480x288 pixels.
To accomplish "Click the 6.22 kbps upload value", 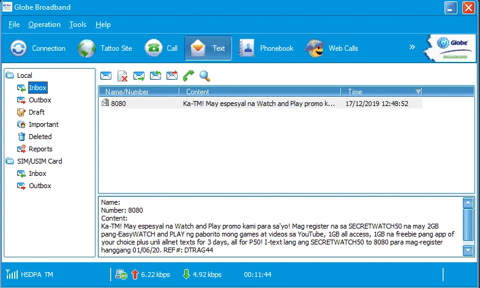I will 156,275.
